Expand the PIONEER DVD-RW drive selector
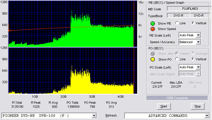The width and height of the screenshot is (212, 120). (94, 116)
